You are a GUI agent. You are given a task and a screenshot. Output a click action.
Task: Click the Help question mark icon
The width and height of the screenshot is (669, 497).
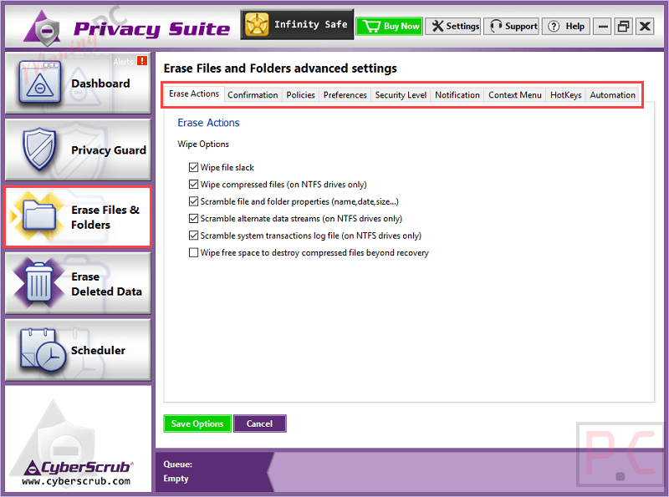[x=554, y=27]
